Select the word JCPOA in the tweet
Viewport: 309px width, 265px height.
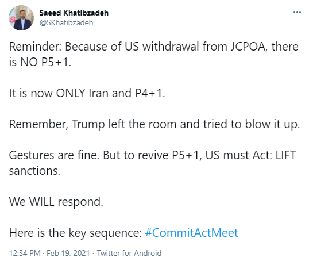coord(249,47)
